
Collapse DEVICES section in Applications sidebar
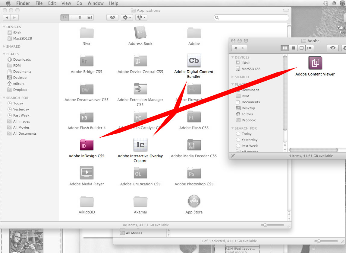[4, 27]
